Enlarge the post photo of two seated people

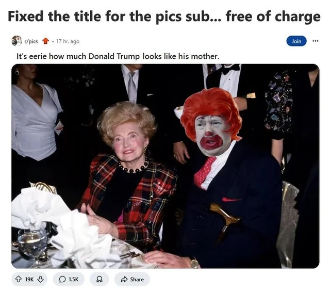tap(166, 166)
